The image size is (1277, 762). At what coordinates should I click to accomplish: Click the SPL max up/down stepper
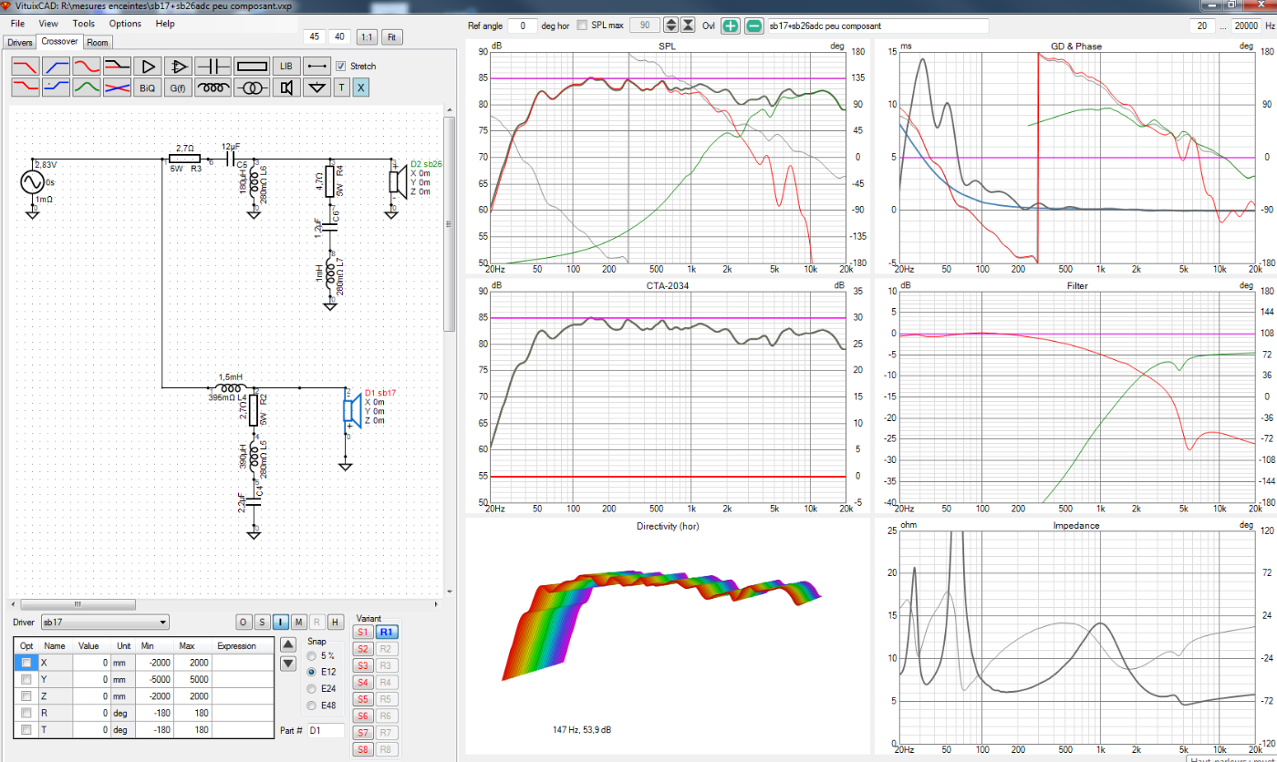pos(670,26)
